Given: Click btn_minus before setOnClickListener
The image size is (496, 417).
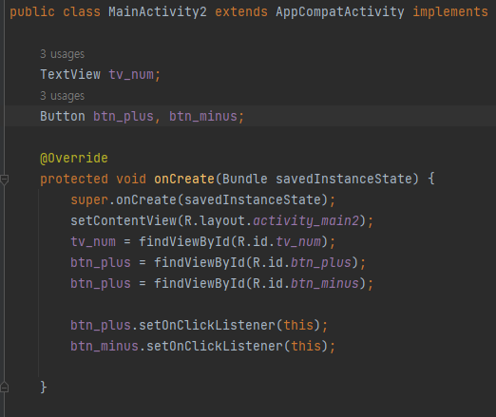Looking at the screenshot, I should [105, 346].
